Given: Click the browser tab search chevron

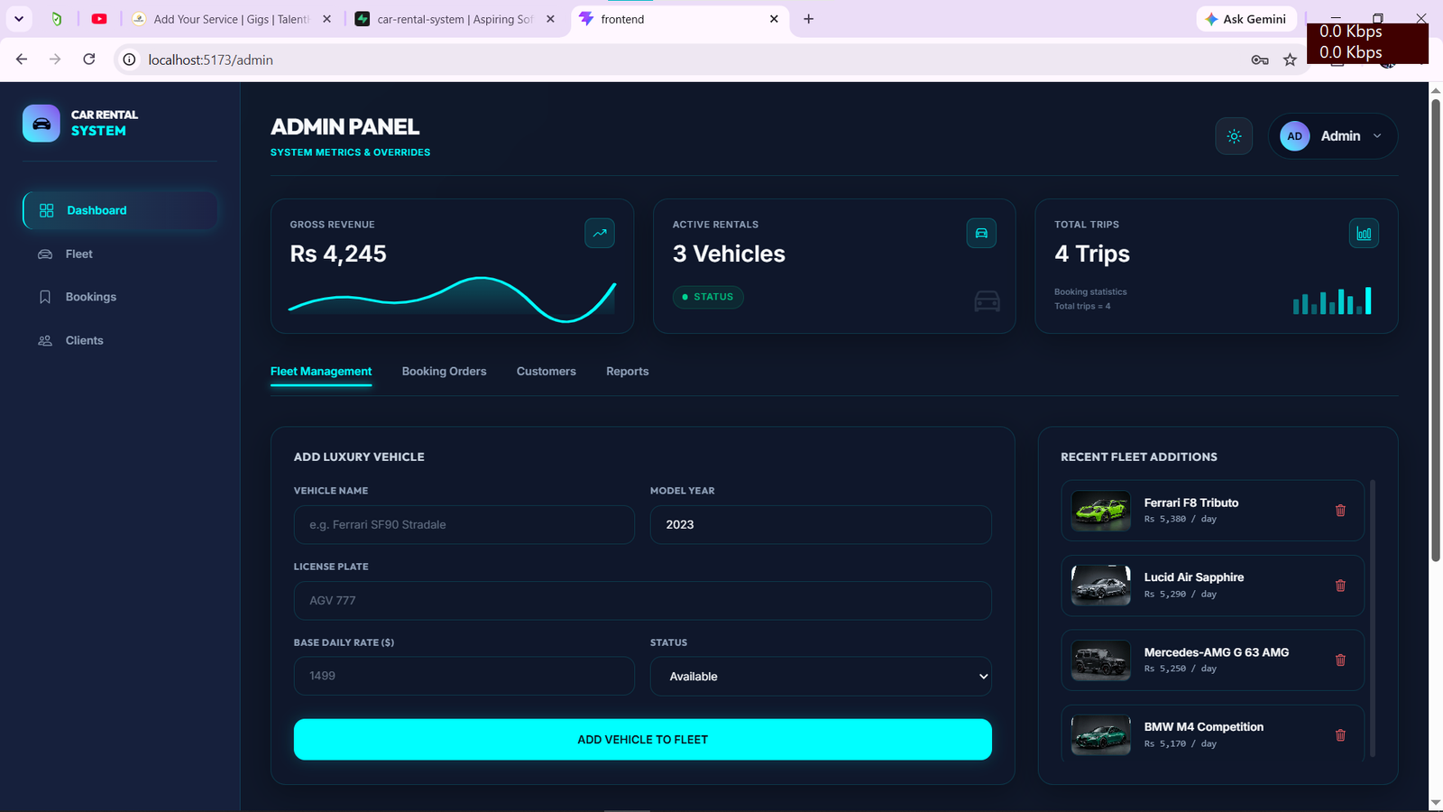Looking at the screenshot, I should 18,19.
